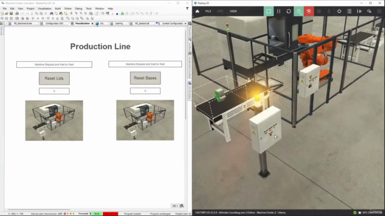Screen dimensions: 385x216
Task: Open Factory IO dock panel icon
Action: click(359, 11)
